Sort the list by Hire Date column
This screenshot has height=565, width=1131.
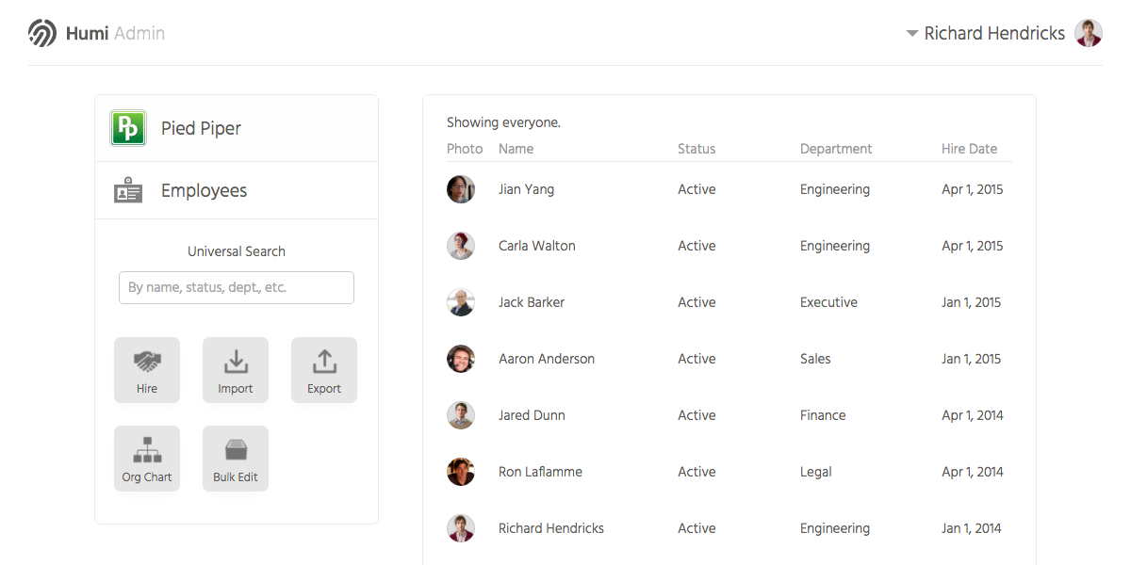(969, 149)
